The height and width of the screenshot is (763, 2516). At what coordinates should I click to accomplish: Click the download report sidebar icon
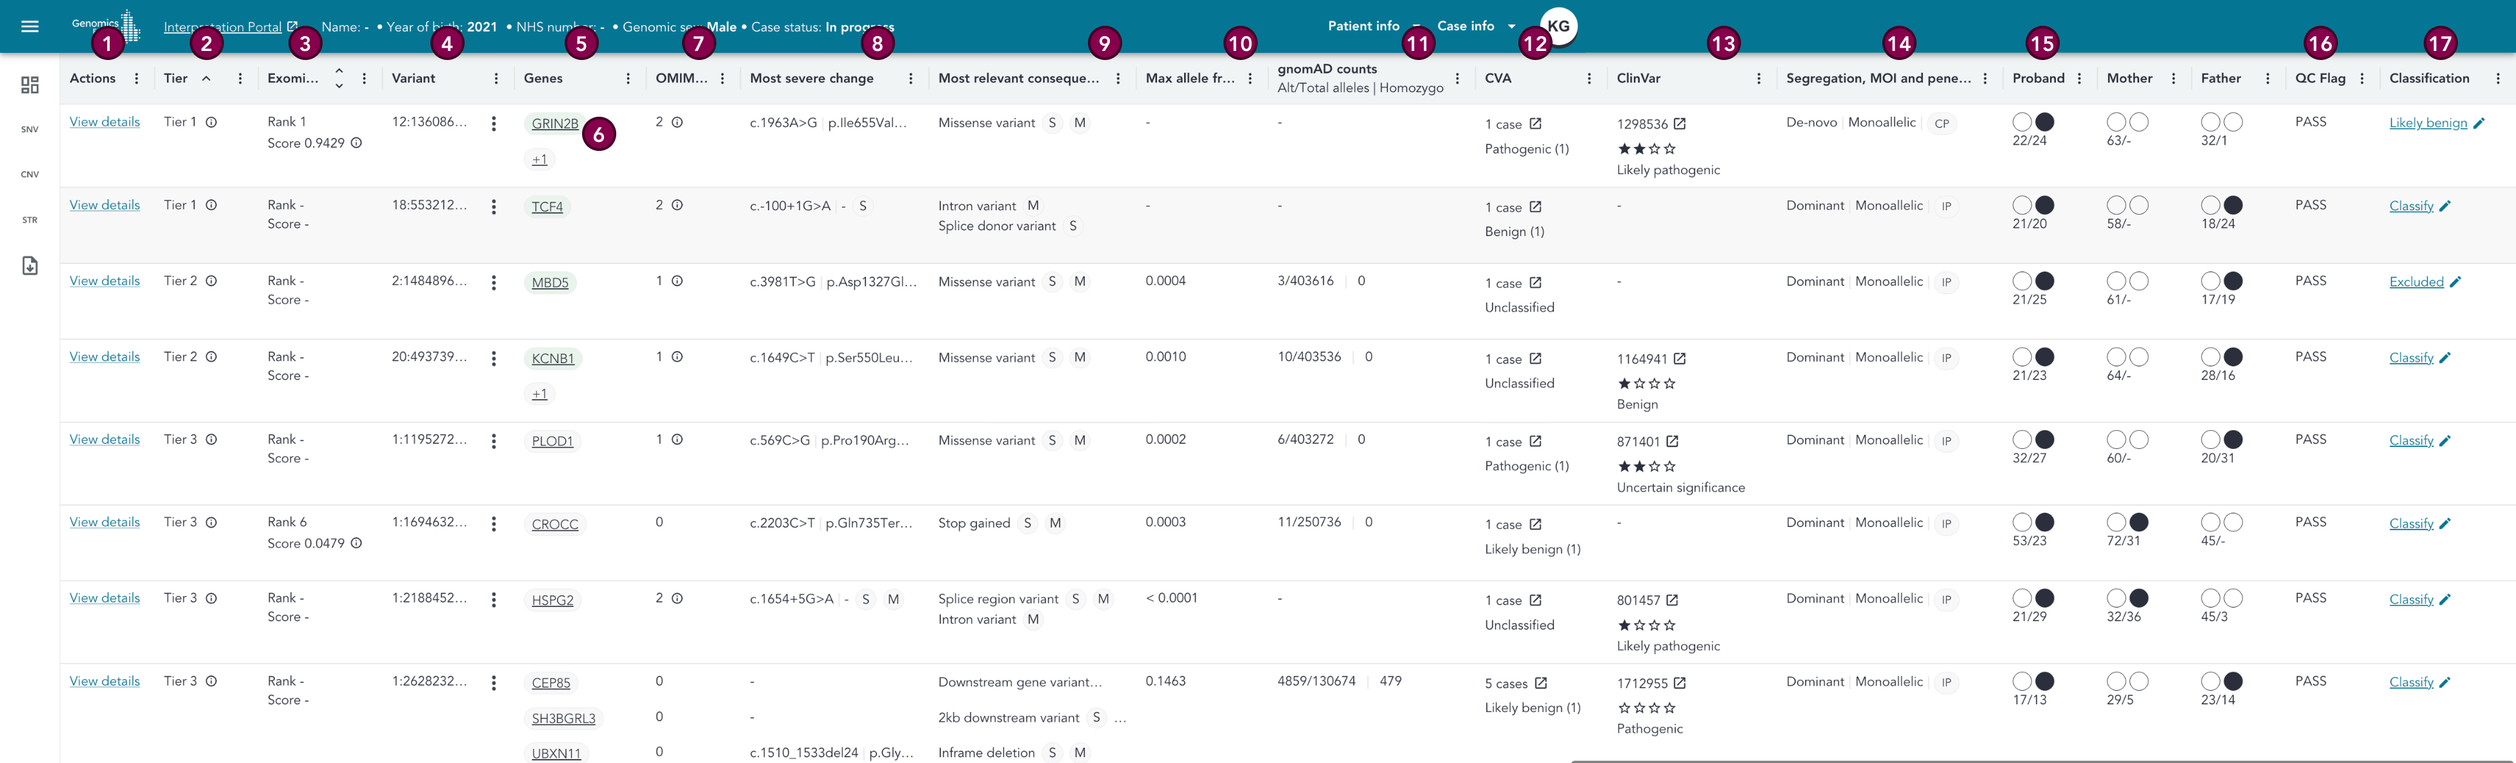(x=29, y=265)
